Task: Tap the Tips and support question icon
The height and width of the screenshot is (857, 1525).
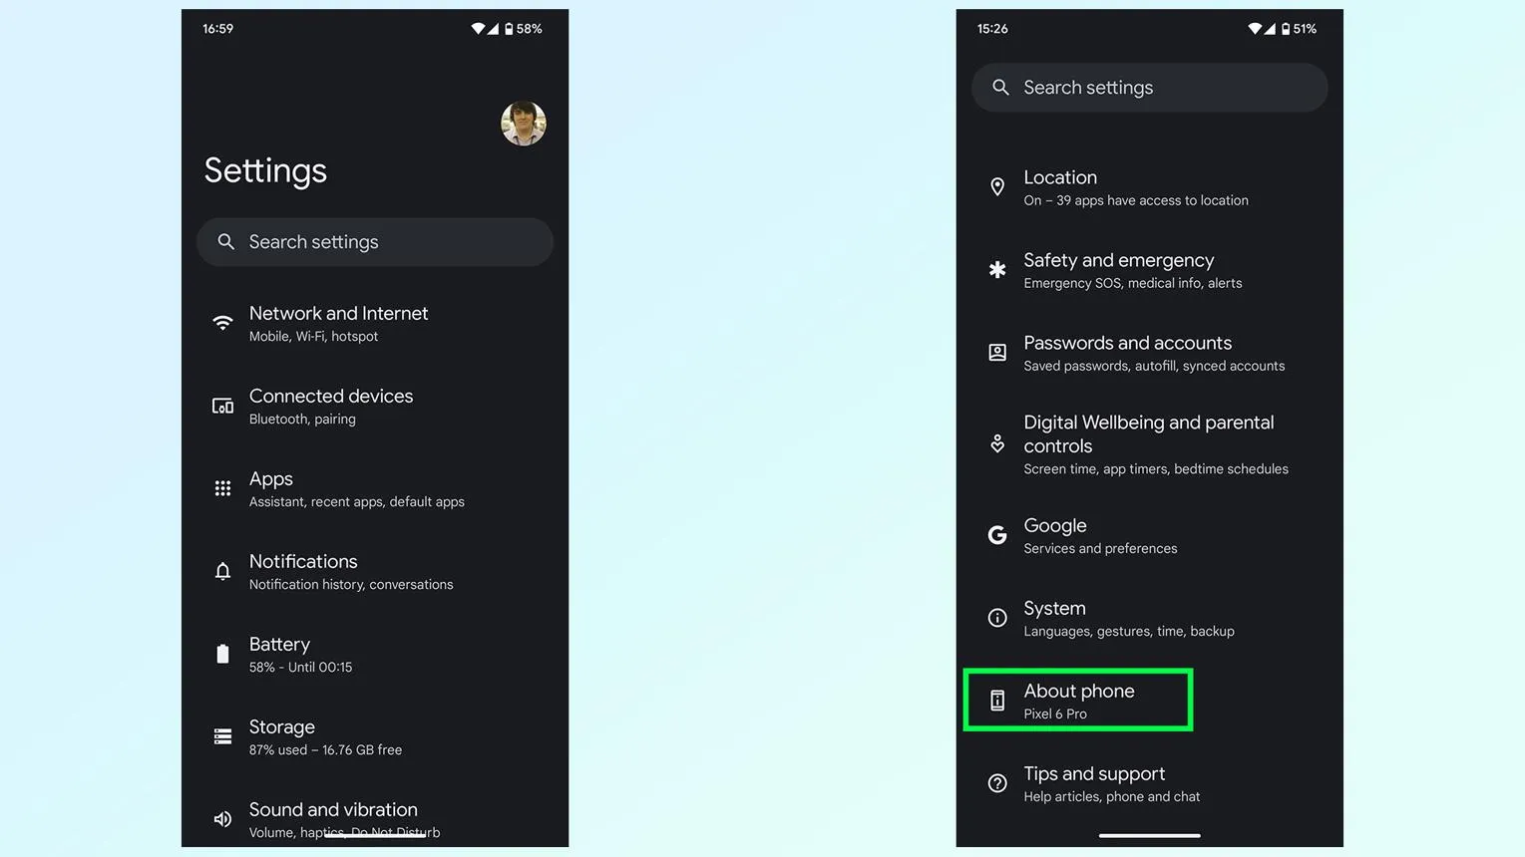Action: [x=997, y=783]
